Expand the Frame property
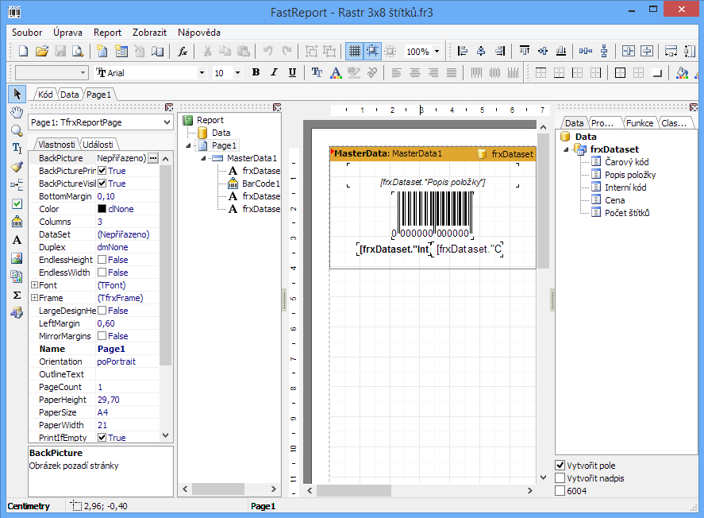Viewport: 704px width, 518px height. pyautogui.click(x=33, y=297)
